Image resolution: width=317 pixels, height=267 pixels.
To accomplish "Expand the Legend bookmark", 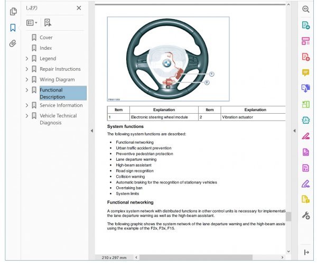I will point(27,59).
